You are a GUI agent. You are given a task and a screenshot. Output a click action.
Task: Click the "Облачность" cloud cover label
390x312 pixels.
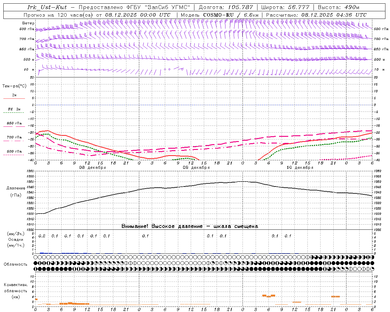pyautogui.click(x=16, y=264)
